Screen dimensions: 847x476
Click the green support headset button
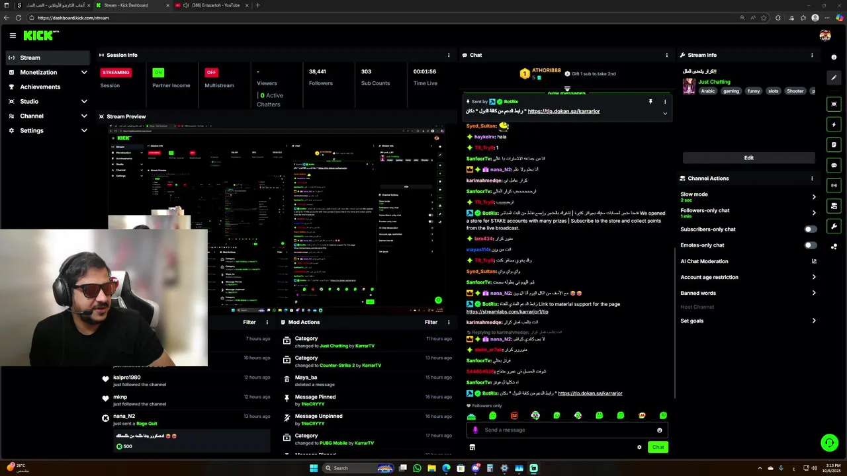tap(828, 443)
